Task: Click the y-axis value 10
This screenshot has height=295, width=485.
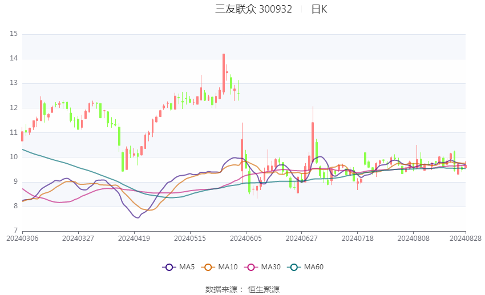Action: (x=14, y=157)
